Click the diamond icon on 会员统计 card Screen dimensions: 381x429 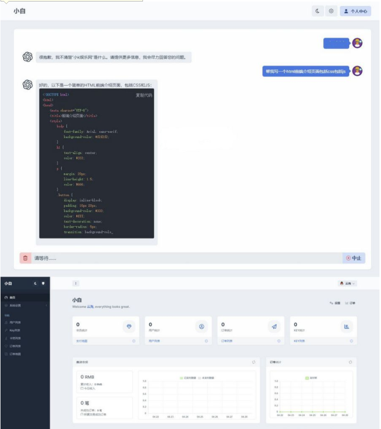(x=129, y=327)
